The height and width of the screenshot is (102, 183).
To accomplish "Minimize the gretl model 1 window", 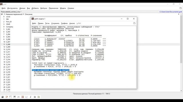I will (122, 19).
